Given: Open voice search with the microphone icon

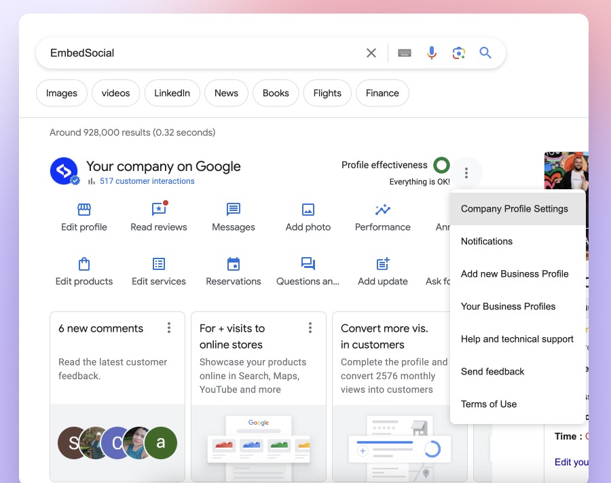Looking at the screenshot, I should click(432, 52).
